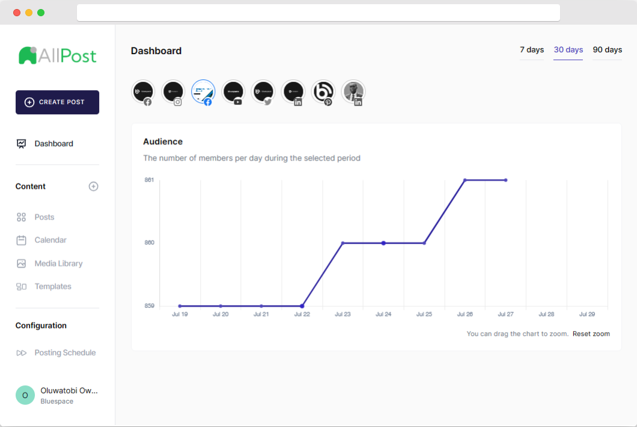Toggle the first Facebook account on
637x427 pixels.
pos(143,92)
